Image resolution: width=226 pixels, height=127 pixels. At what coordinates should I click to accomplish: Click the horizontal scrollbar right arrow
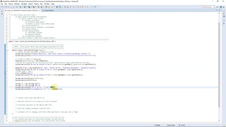pyautogui.click(x=217, y=122)
